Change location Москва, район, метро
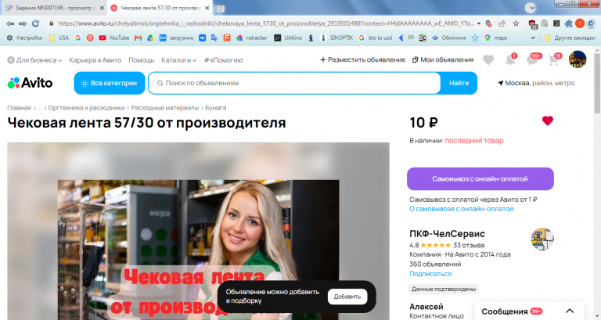601x320 pixels. 536,83
